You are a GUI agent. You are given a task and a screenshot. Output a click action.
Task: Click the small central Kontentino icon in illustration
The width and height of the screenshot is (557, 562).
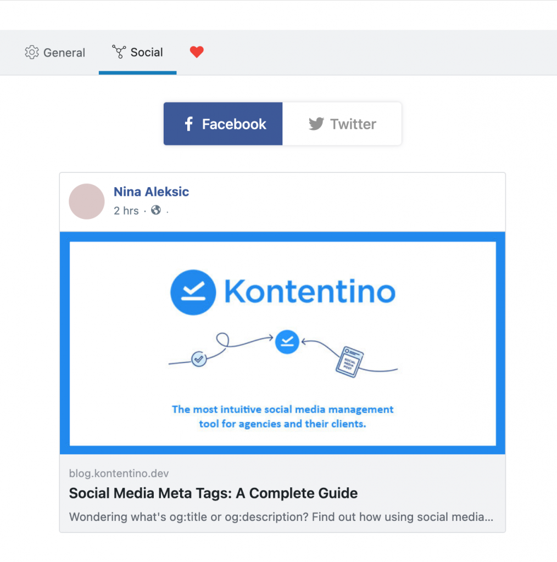pos(287,341)
